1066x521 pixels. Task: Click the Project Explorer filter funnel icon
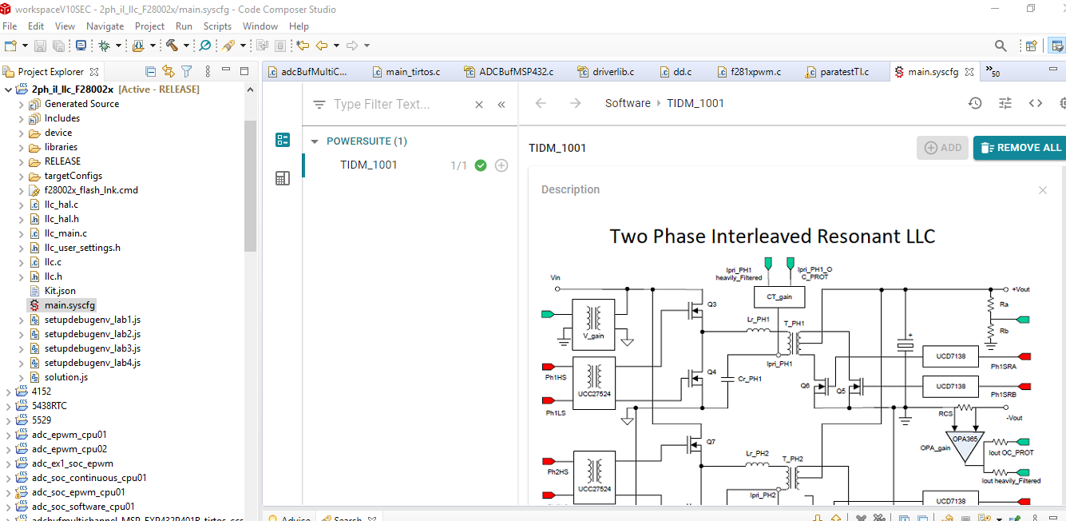(186, 71)
